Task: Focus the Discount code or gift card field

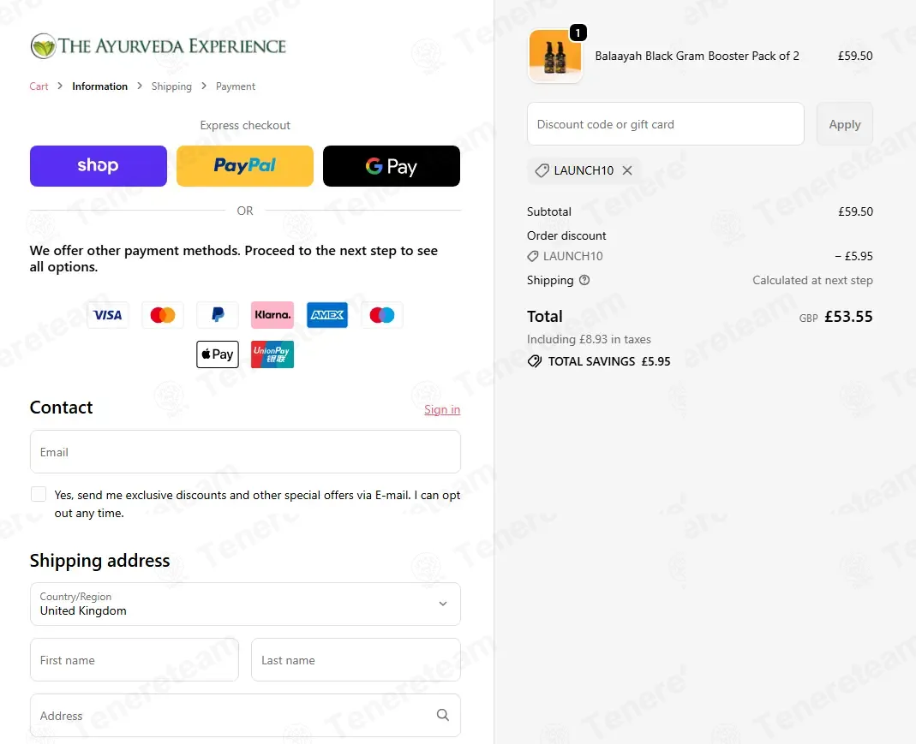Action: tap(666, 123)
